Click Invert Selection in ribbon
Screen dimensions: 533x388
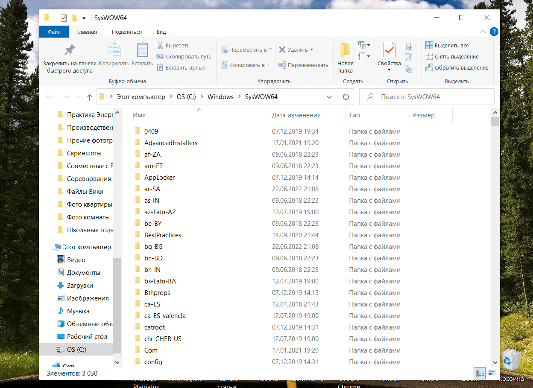(457, 68)
